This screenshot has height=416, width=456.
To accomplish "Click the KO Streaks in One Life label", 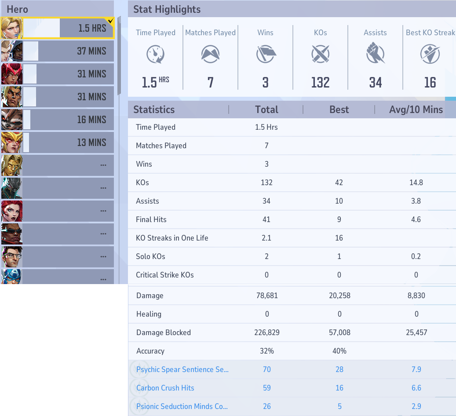I will click(x=172, y=238).
